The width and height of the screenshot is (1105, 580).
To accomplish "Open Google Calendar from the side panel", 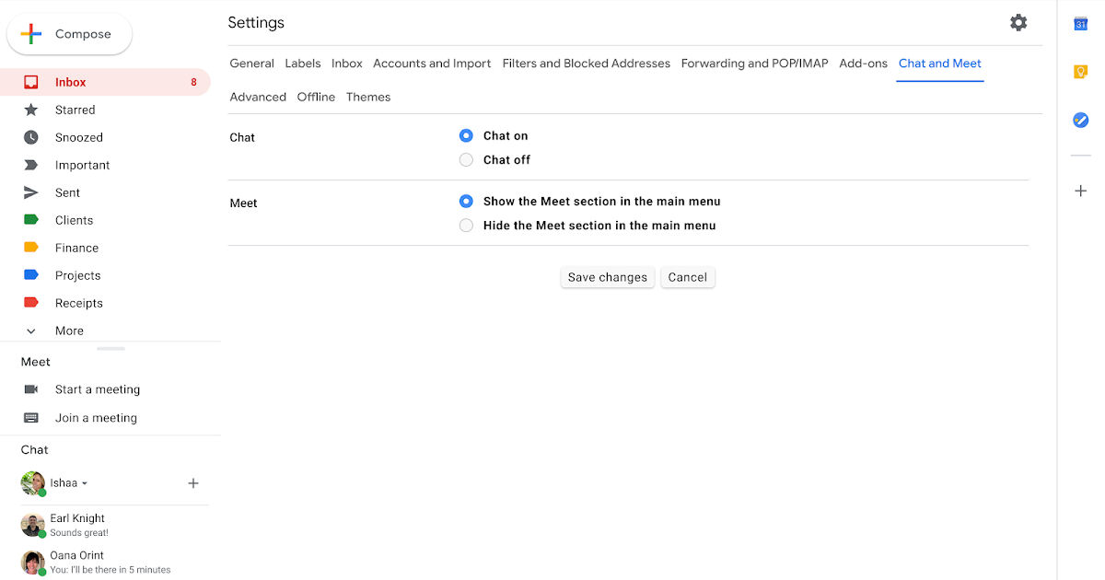I will click(1081, 25).
